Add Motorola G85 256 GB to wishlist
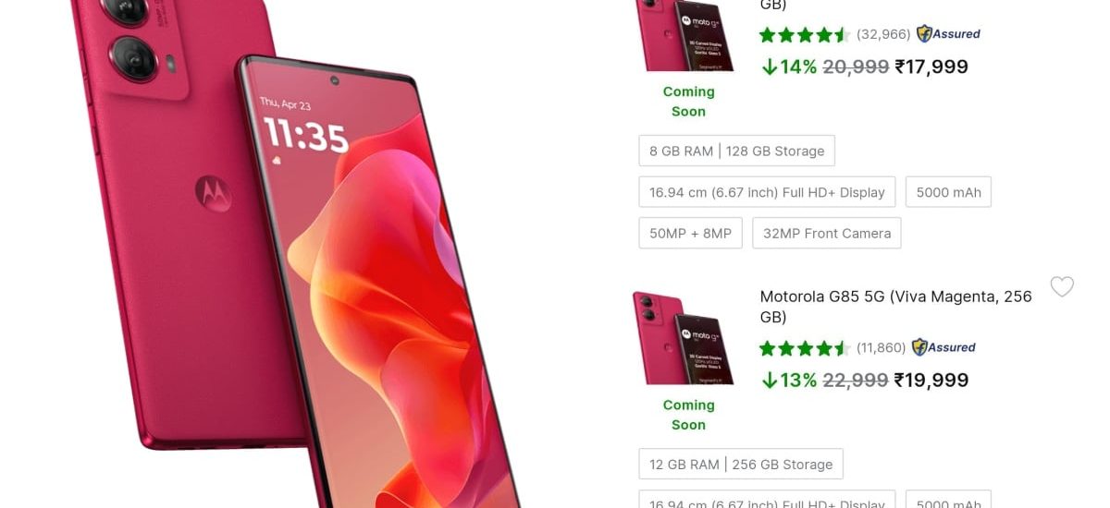Image resolution: width=1110 pixels, height=508 pixels. pyautogui.click(x=1062, y=287)
